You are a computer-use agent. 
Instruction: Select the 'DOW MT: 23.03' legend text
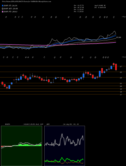click(11, 9)
